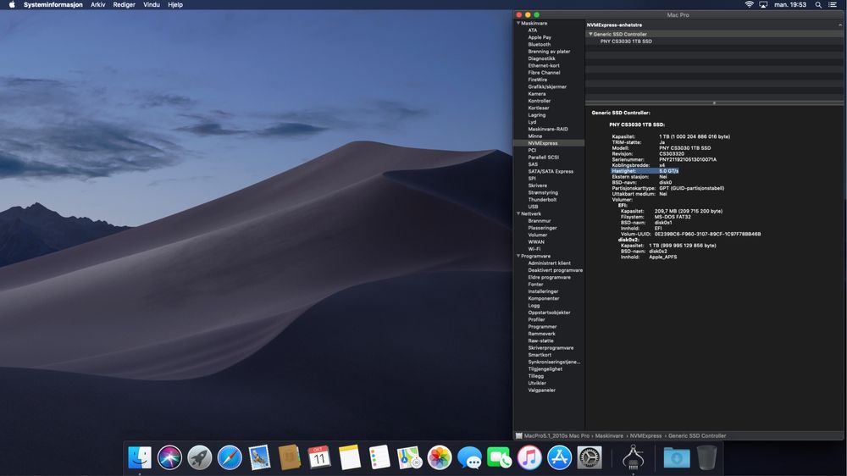The width and height of the screenshot is (847, 476).
Task: Select Lagring in the sidebar
Action: click(x=536, y=115)
